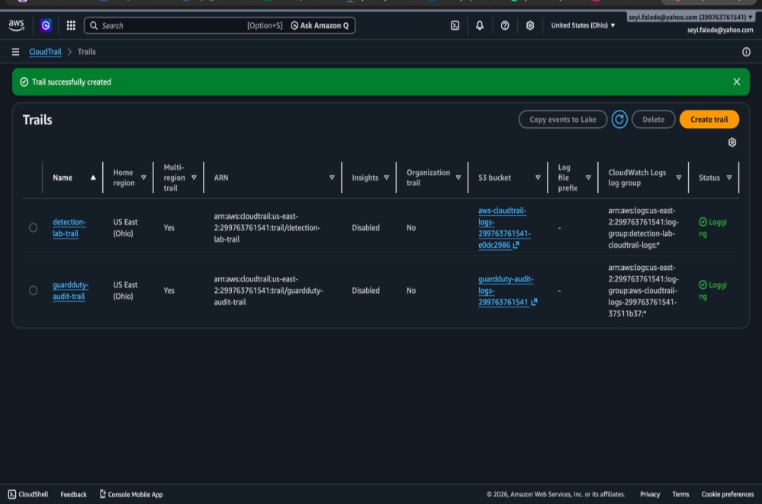Open Feedback in the footer
The width and height of the screenshot is (762, 504).
[73, 494]
